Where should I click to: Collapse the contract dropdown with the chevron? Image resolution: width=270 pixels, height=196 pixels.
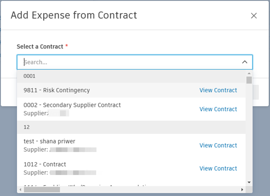coord(245,62)
